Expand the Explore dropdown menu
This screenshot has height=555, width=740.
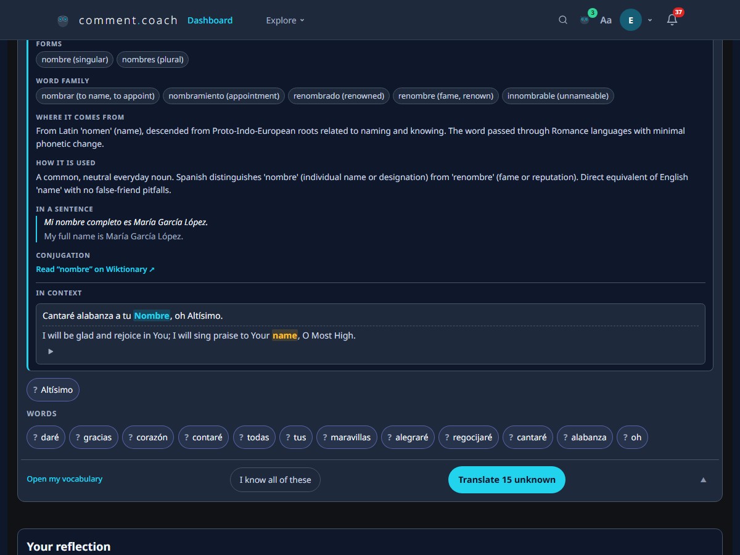[x=285, y=20]
